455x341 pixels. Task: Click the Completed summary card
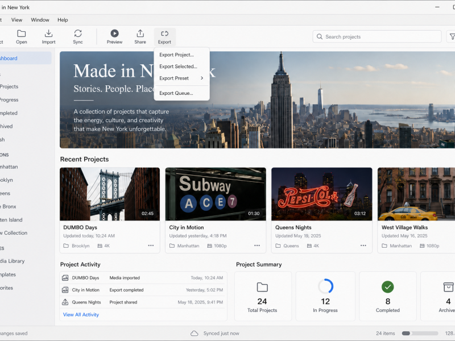(x=388, y=296)
